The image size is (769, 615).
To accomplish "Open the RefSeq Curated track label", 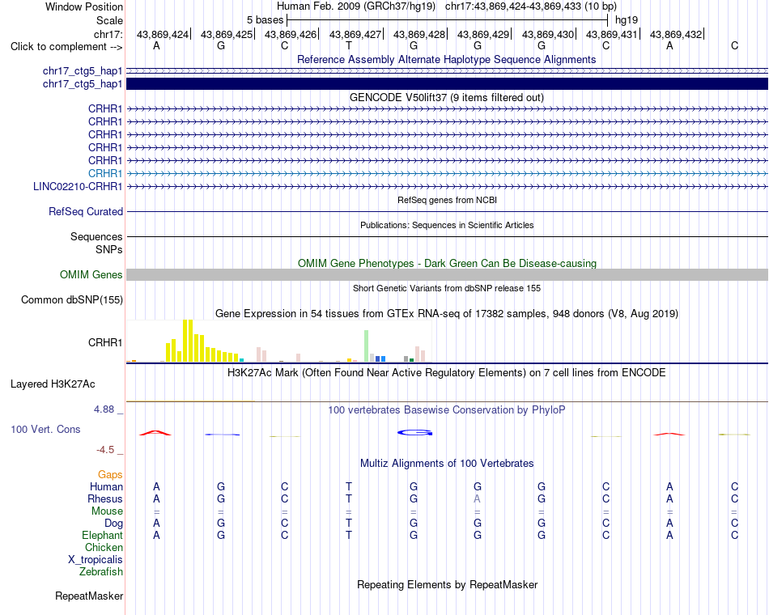I will [85, 211].
